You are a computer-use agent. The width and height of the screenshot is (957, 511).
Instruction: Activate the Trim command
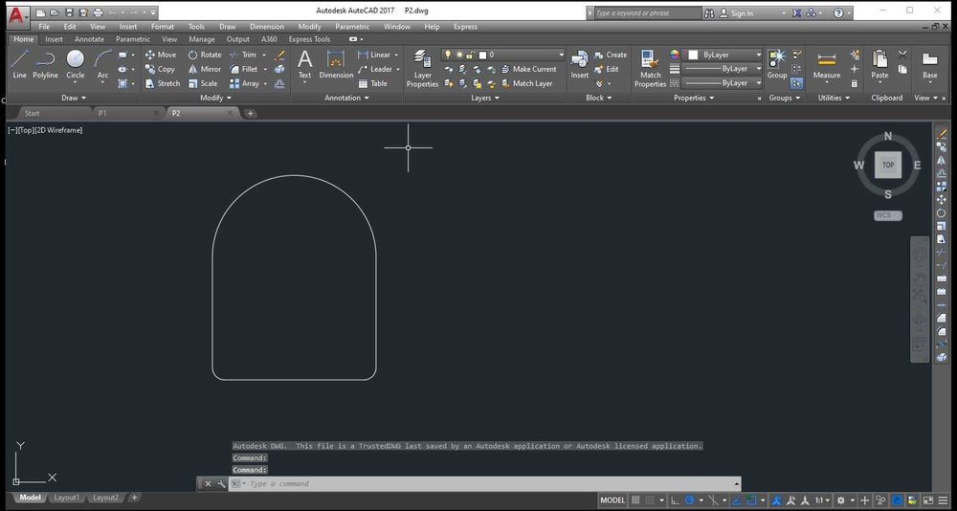(x=243, y=55)
